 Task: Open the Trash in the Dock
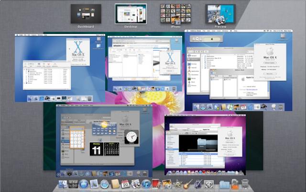pyautogui.click(x=245, y=184)
